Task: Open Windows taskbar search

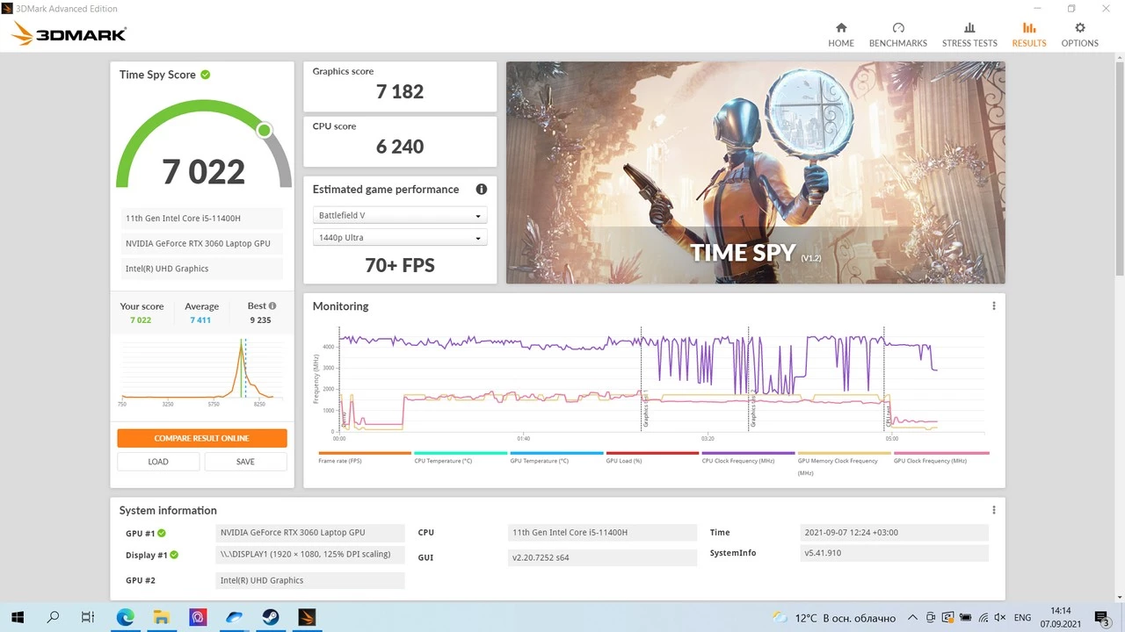Action: 53,617
